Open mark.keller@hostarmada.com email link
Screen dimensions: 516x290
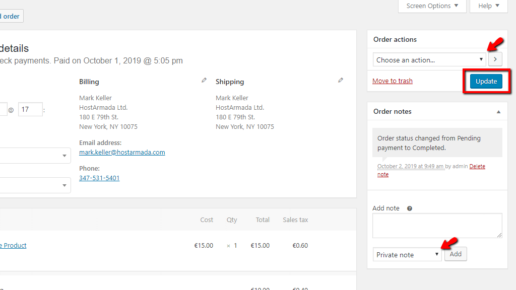[x=122, y=152]
